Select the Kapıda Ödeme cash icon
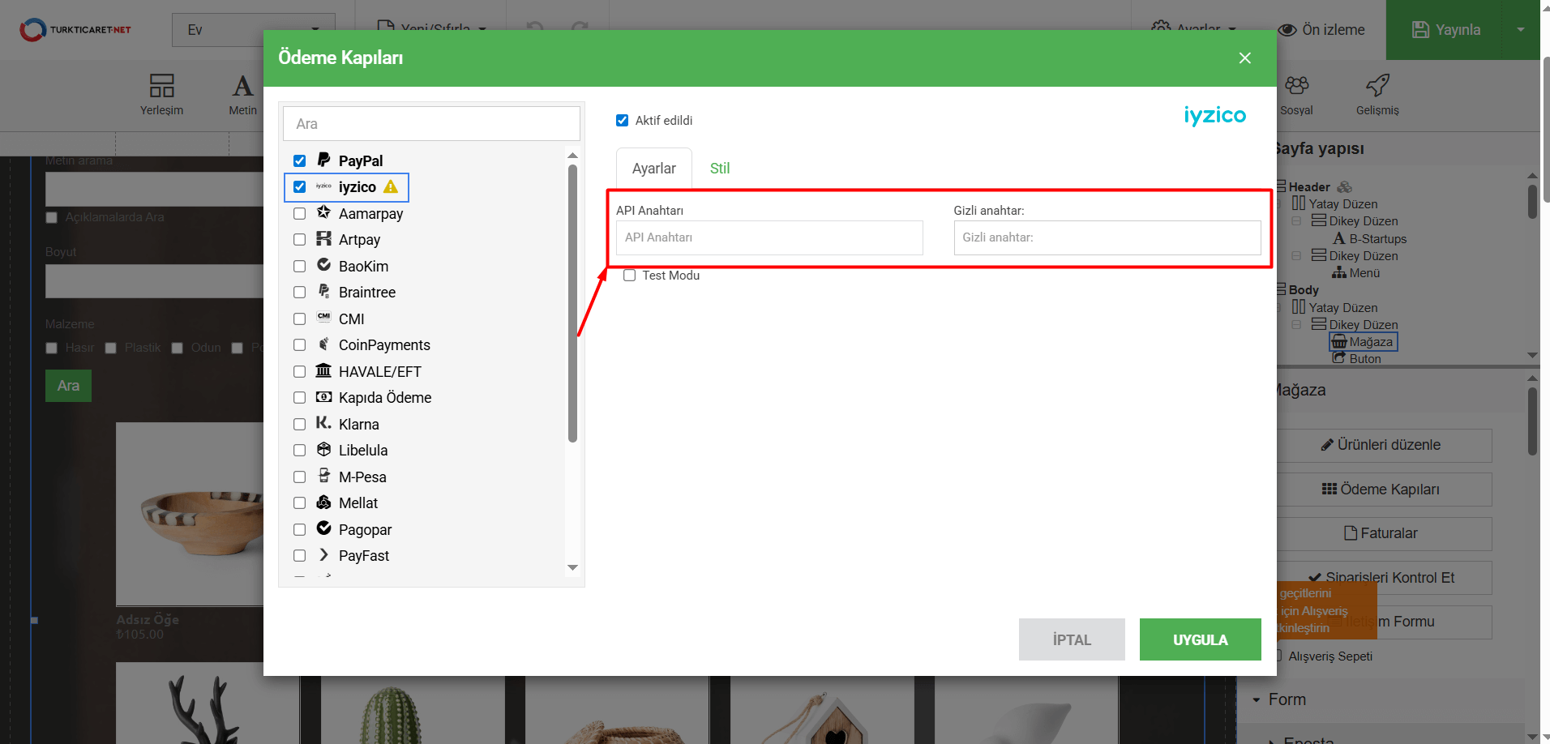This screenshot has width=1550, height=744. point(323,397)
